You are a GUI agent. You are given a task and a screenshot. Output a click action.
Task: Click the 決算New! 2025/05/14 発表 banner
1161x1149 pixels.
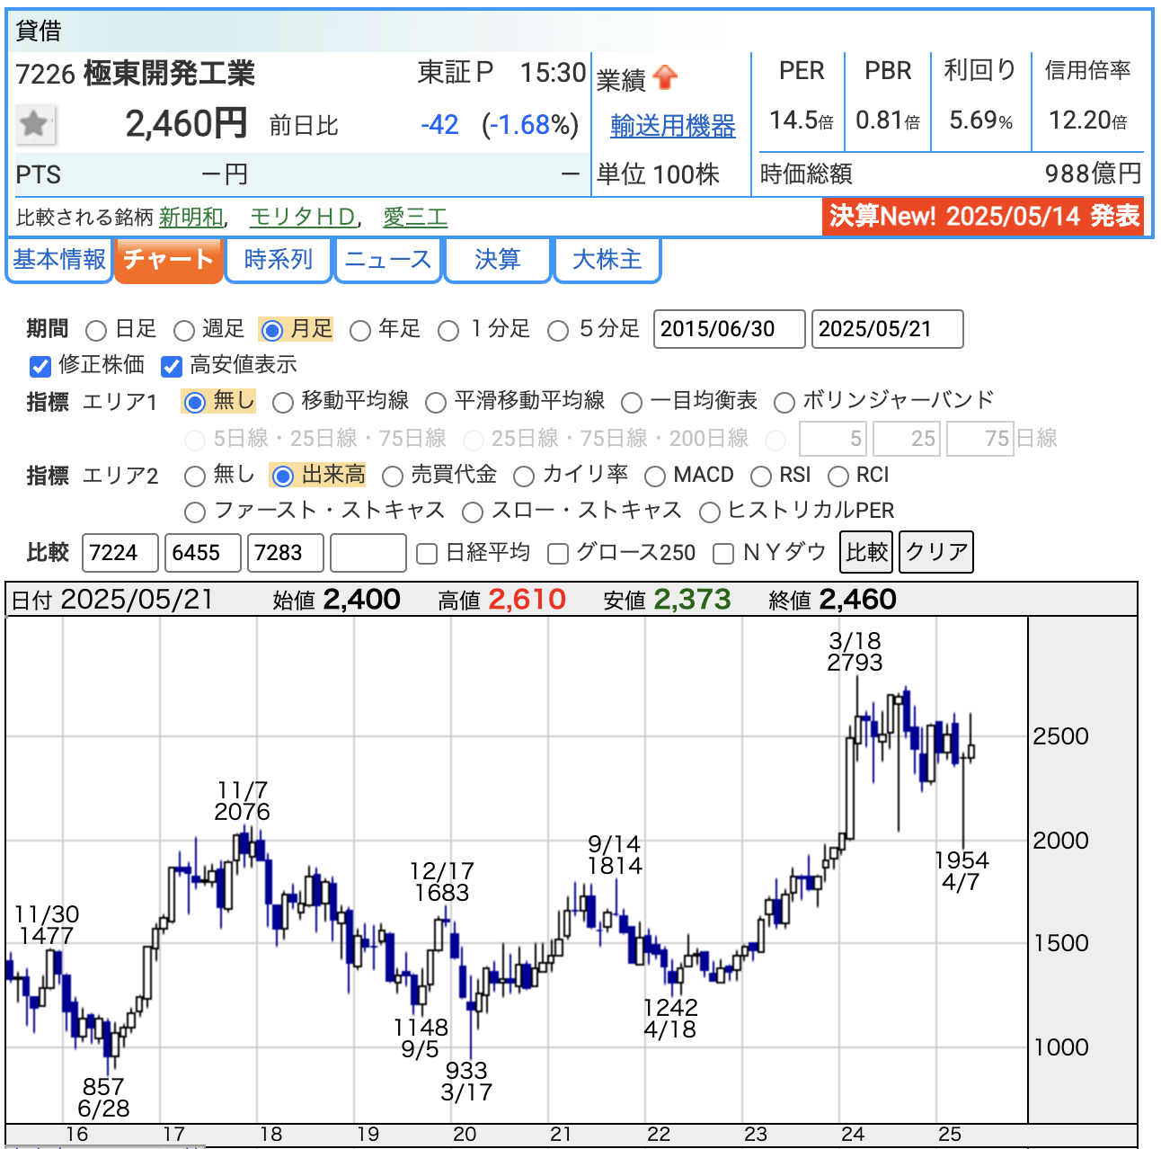[984, 217]
